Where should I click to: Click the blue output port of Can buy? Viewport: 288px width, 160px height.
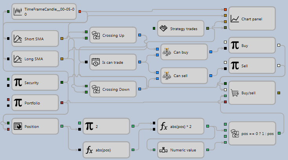coord(211,52)
